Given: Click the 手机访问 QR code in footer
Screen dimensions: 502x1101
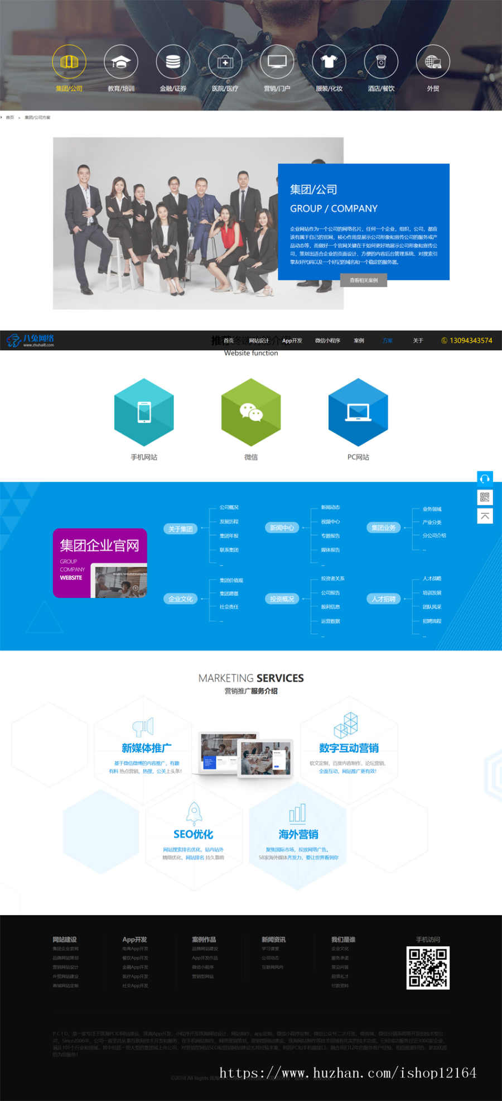Looking at the screenshot, I should 428,968.
